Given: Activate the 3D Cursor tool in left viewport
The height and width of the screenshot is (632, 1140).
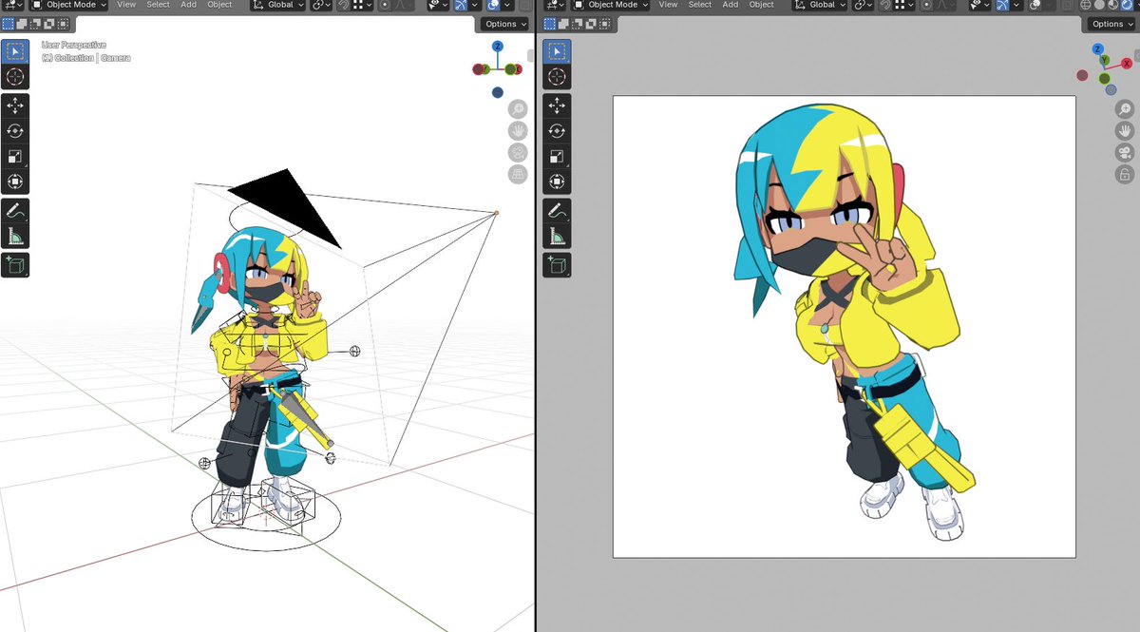Looking at the screenshot, I should pos(16,77).
